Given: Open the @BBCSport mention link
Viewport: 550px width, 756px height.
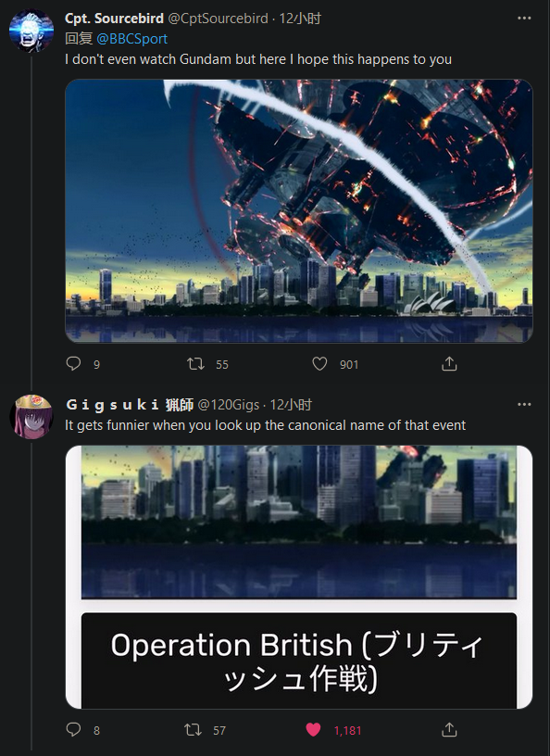Looking at the screenshot, I should [x=132, y=39].
